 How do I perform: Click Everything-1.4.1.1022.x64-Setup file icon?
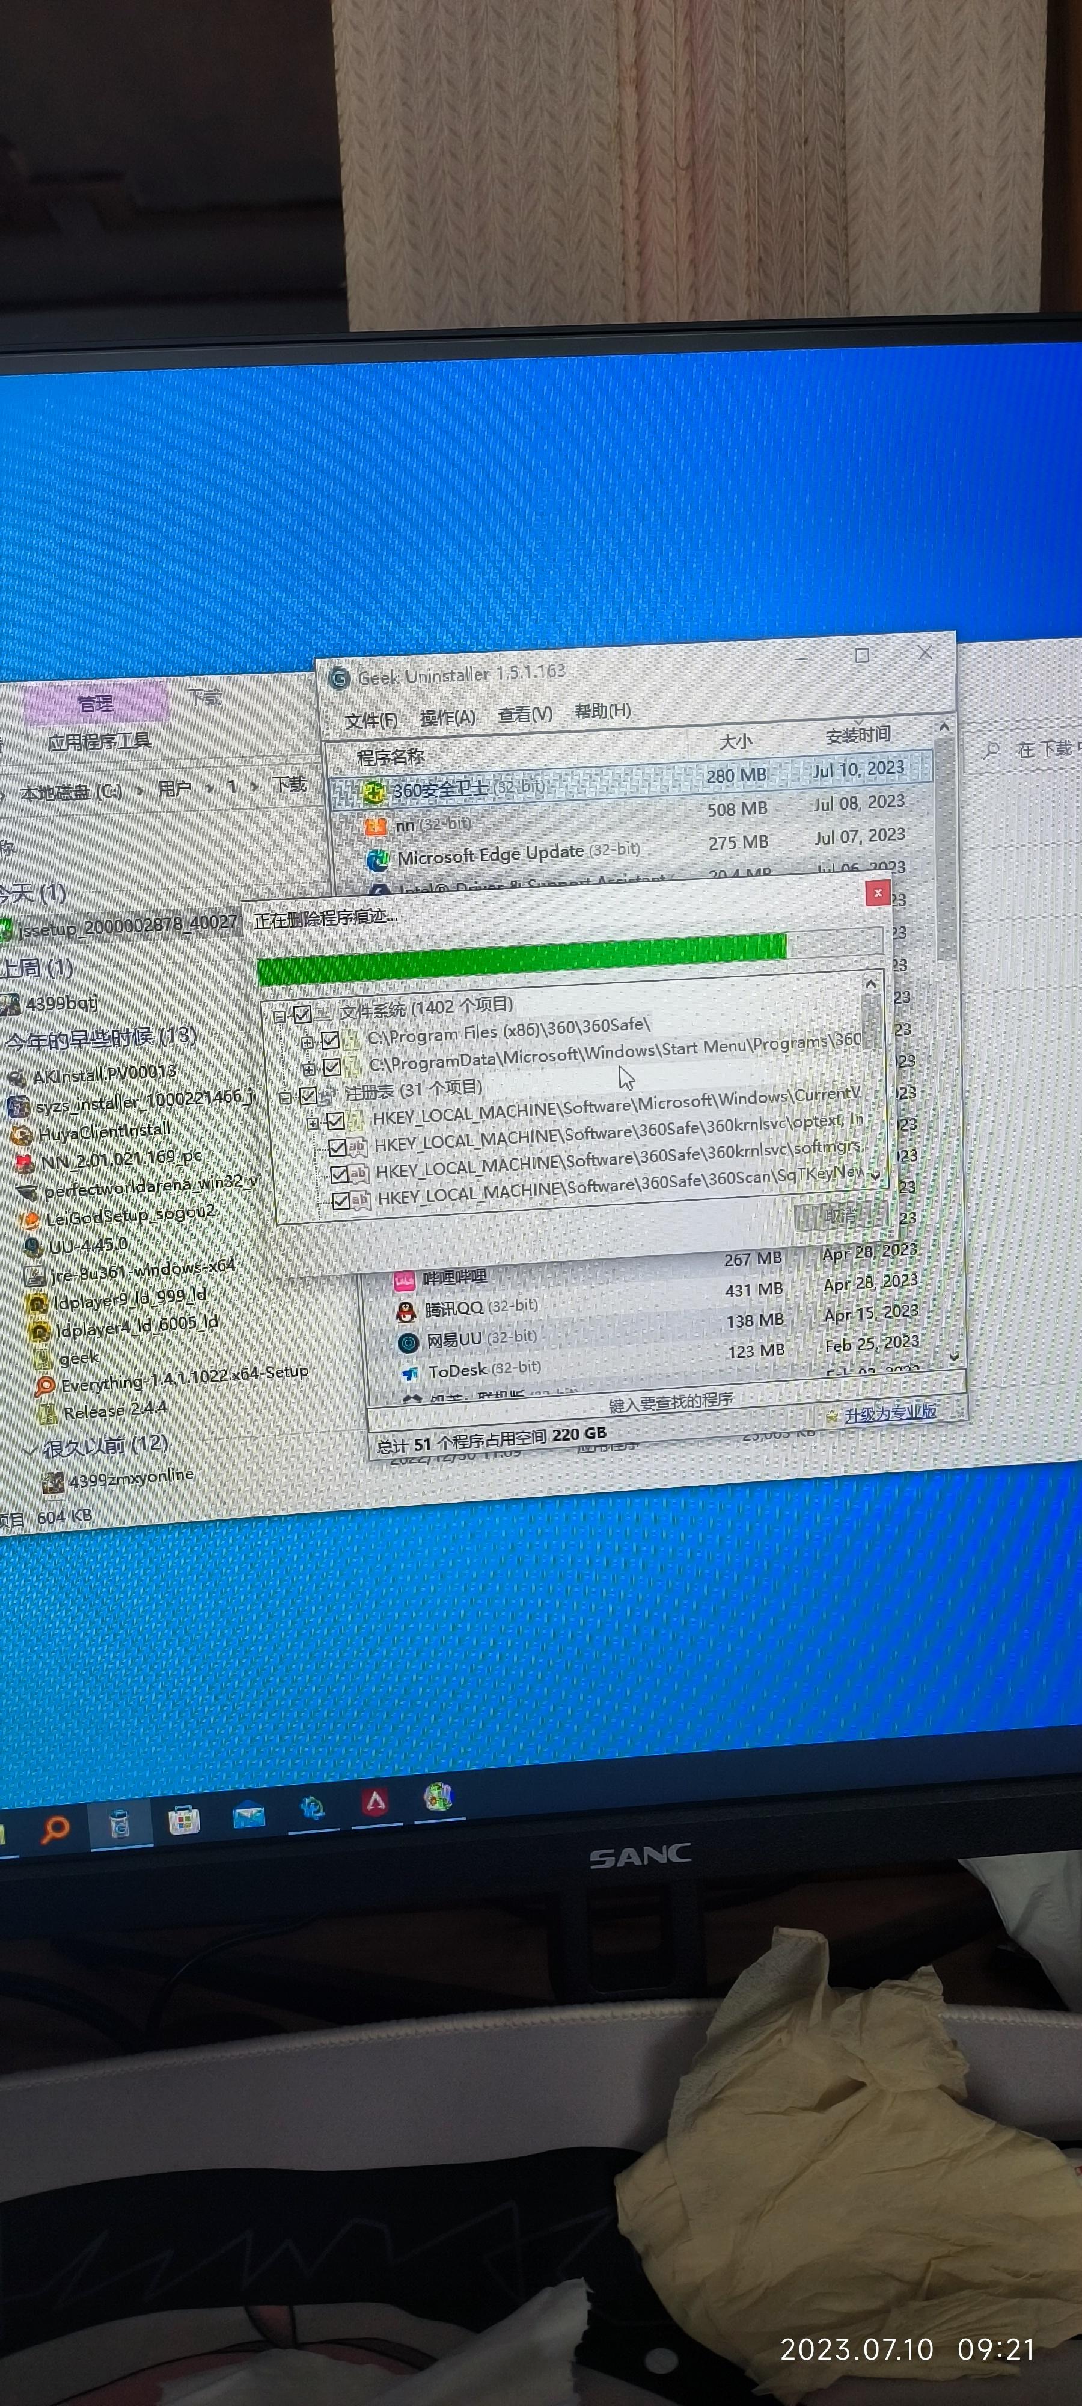pyautogui.click(x=45, y=1387)
